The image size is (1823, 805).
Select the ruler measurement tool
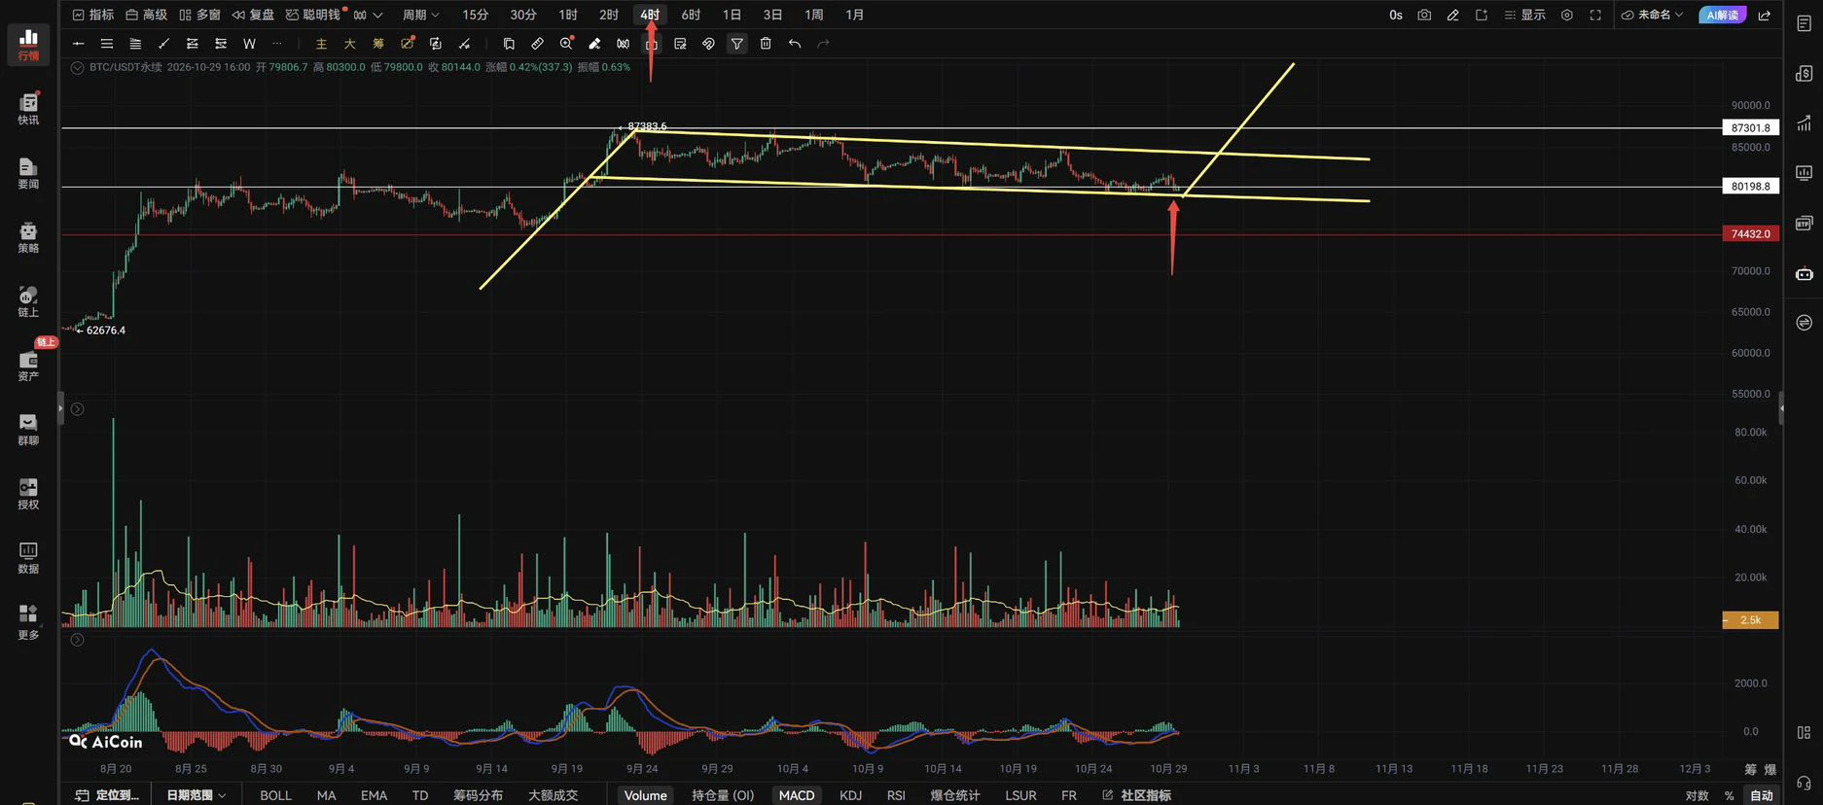(537, 43)
